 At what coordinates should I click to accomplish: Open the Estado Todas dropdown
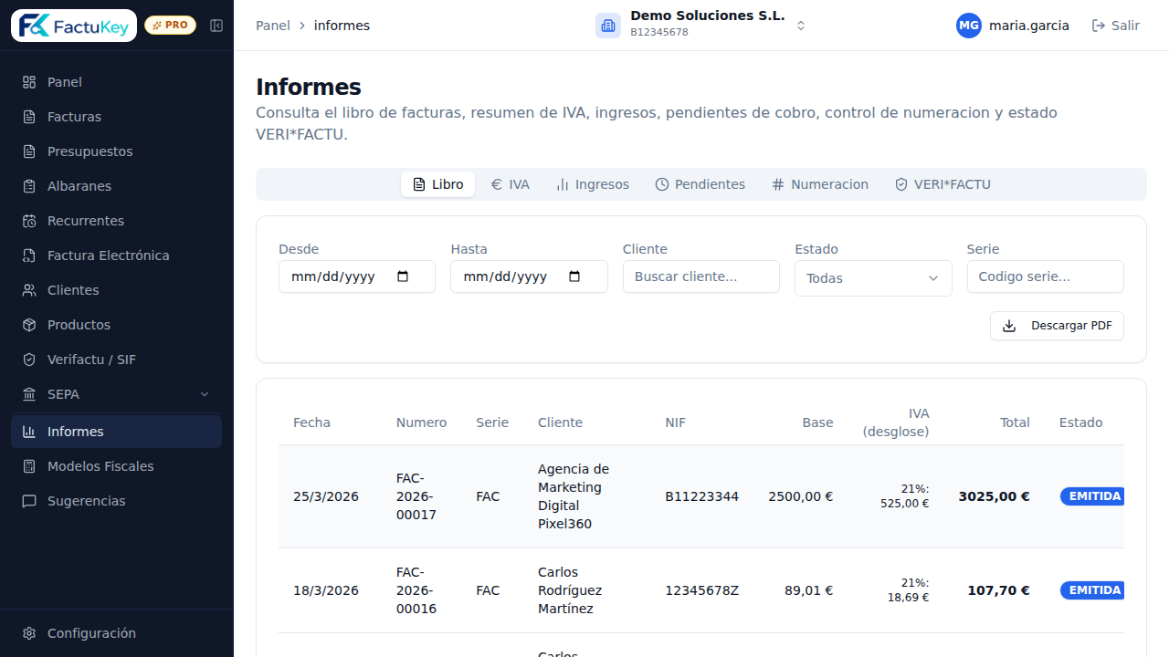[x=873, y=278]
